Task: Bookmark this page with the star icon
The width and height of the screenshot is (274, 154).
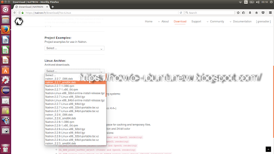Action: tap(238, 13)
